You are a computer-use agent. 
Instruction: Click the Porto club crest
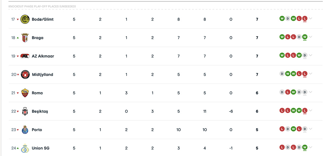(x=25, y=130)
